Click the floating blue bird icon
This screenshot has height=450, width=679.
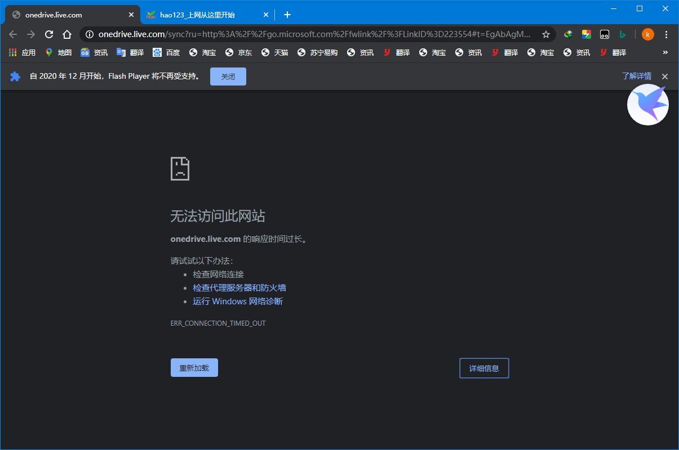[x=648, y=105]
